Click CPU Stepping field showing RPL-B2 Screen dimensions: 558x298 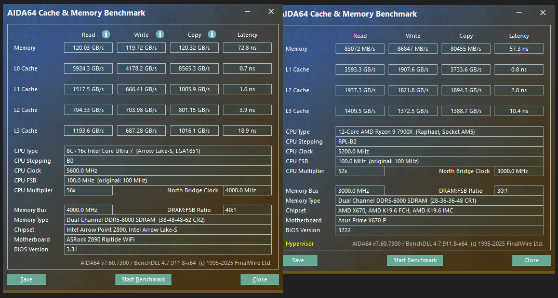tap(440, 141)
